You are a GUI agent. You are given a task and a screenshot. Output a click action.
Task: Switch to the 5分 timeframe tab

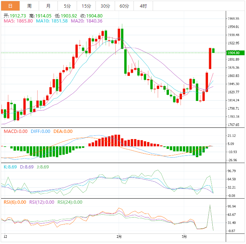[67, 6]
